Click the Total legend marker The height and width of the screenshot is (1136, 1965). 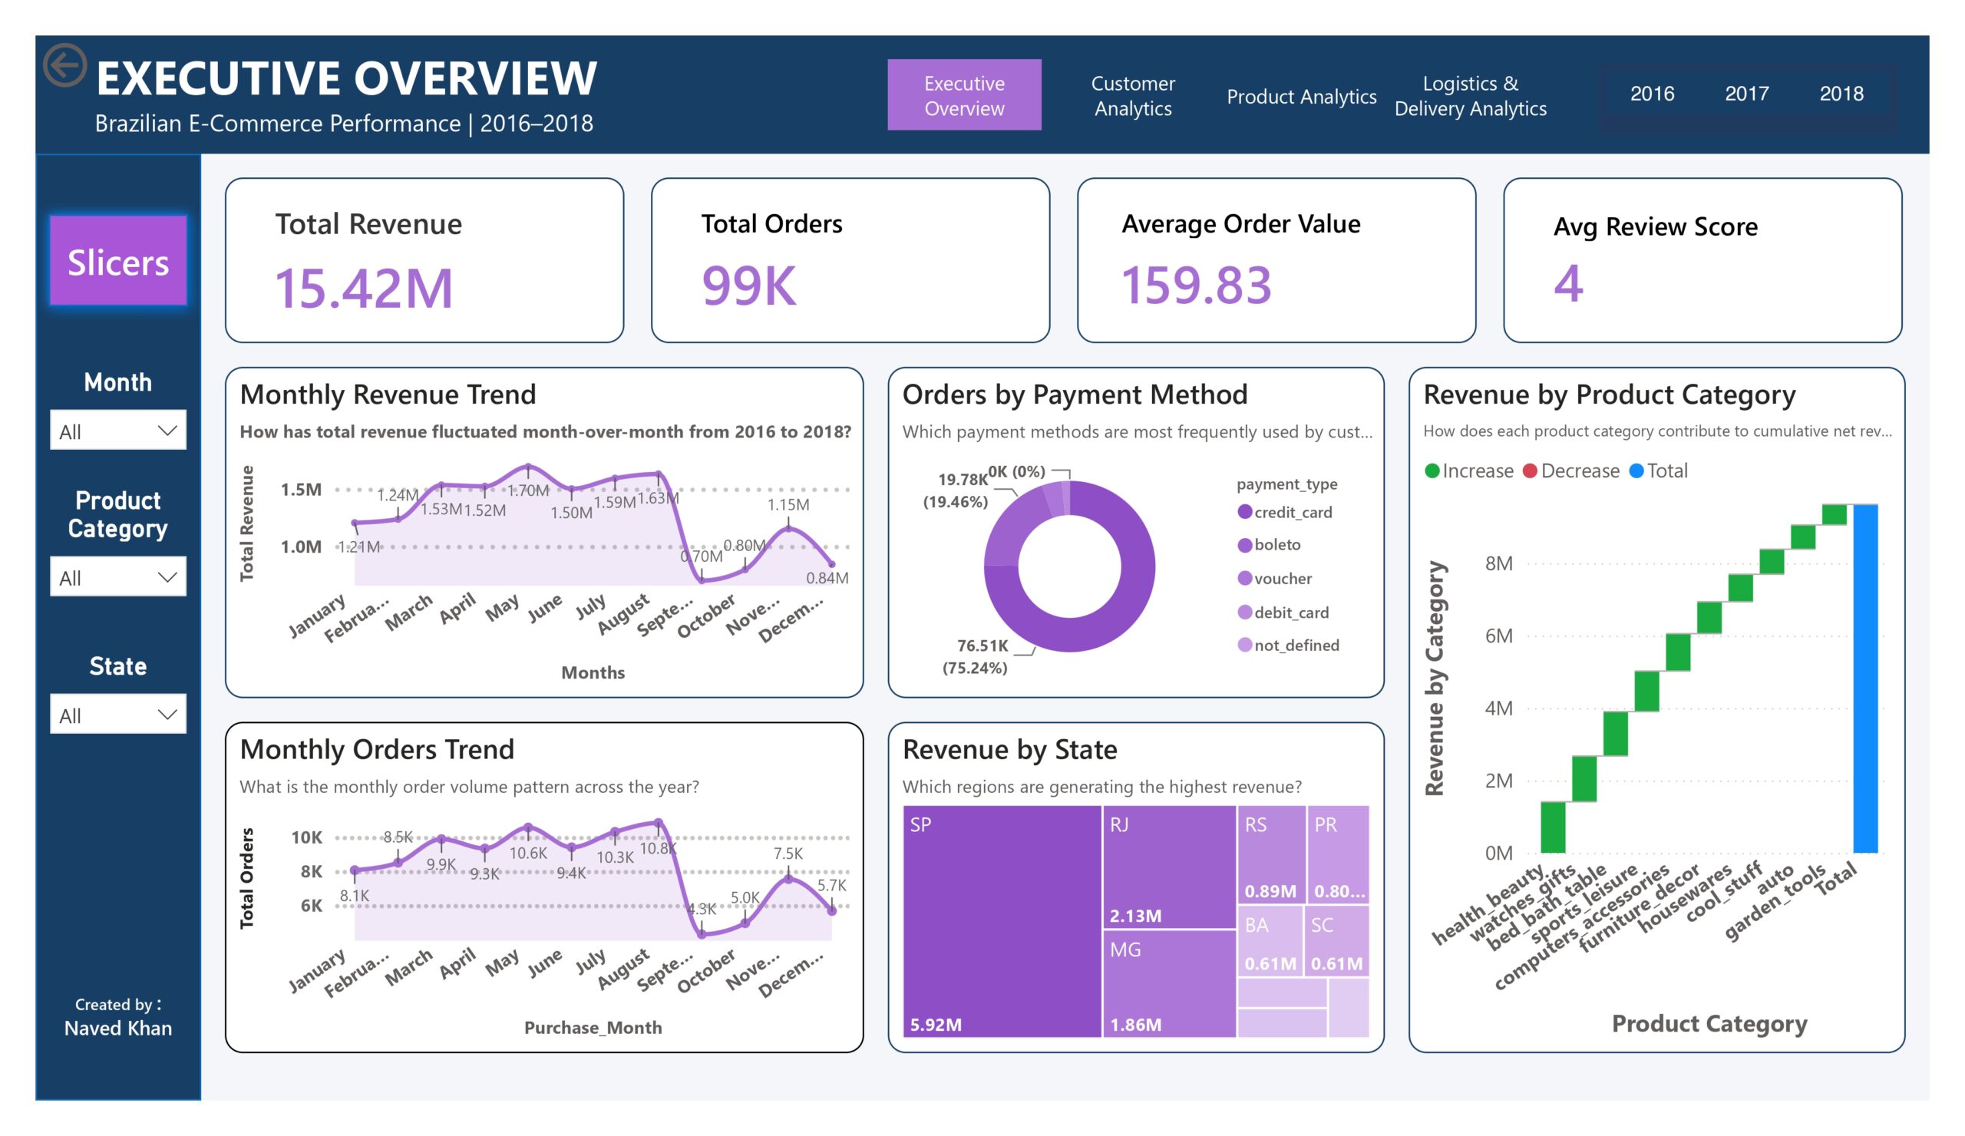(x=1636, y=471)
